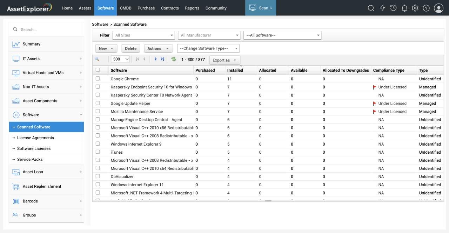Open the All Sites filter dropdown

point(143,35)
